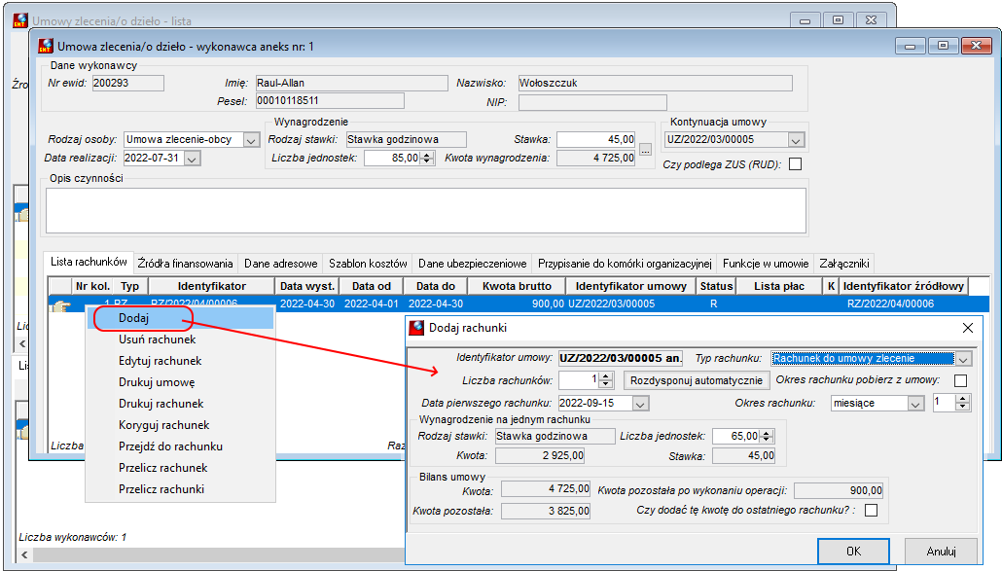Switch to Lista rachunków tab

89,262
